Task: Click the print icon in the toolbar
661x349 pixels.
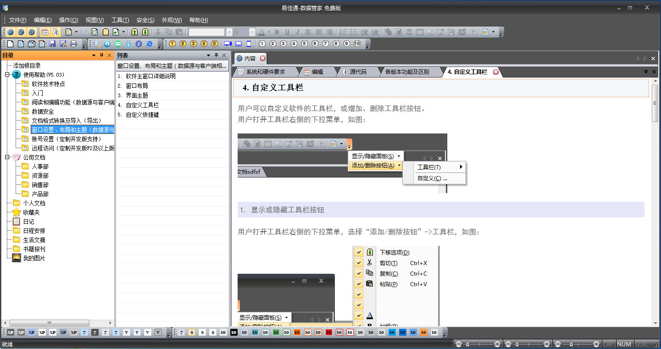Action: click(73, 44)
